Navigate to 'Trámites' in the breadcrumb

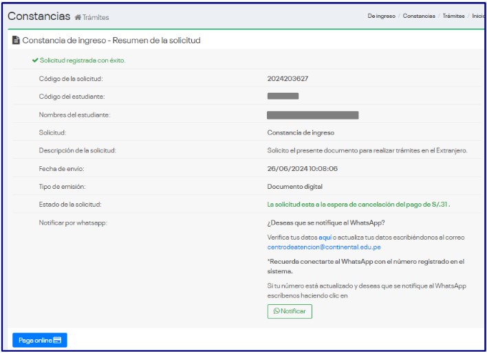tap(453, 16)
